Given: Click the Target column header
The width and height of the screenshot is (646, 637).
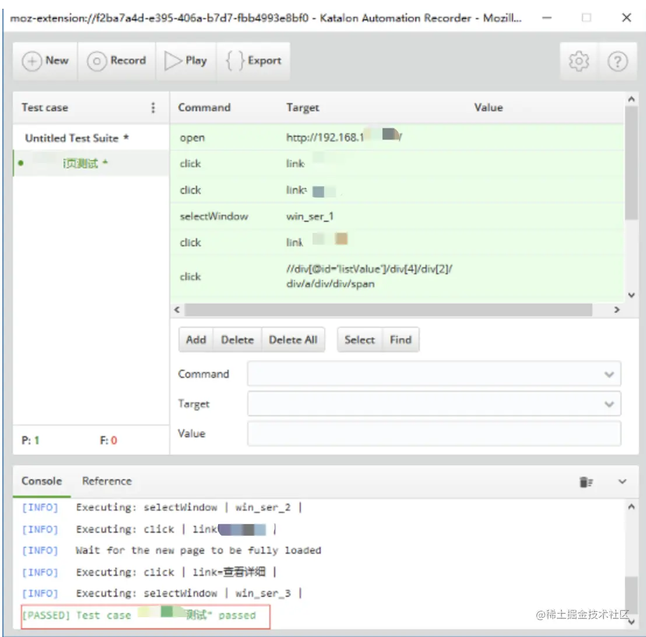Looking at the screenshot, I should click(x=303, y=108).
